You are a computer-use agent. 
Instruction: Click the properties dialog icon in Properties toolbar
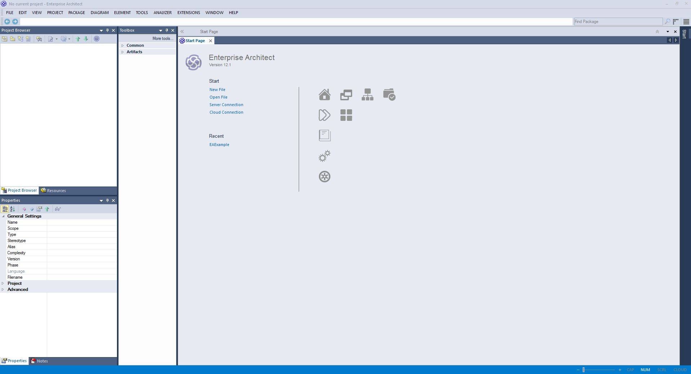tap(39, 209)
